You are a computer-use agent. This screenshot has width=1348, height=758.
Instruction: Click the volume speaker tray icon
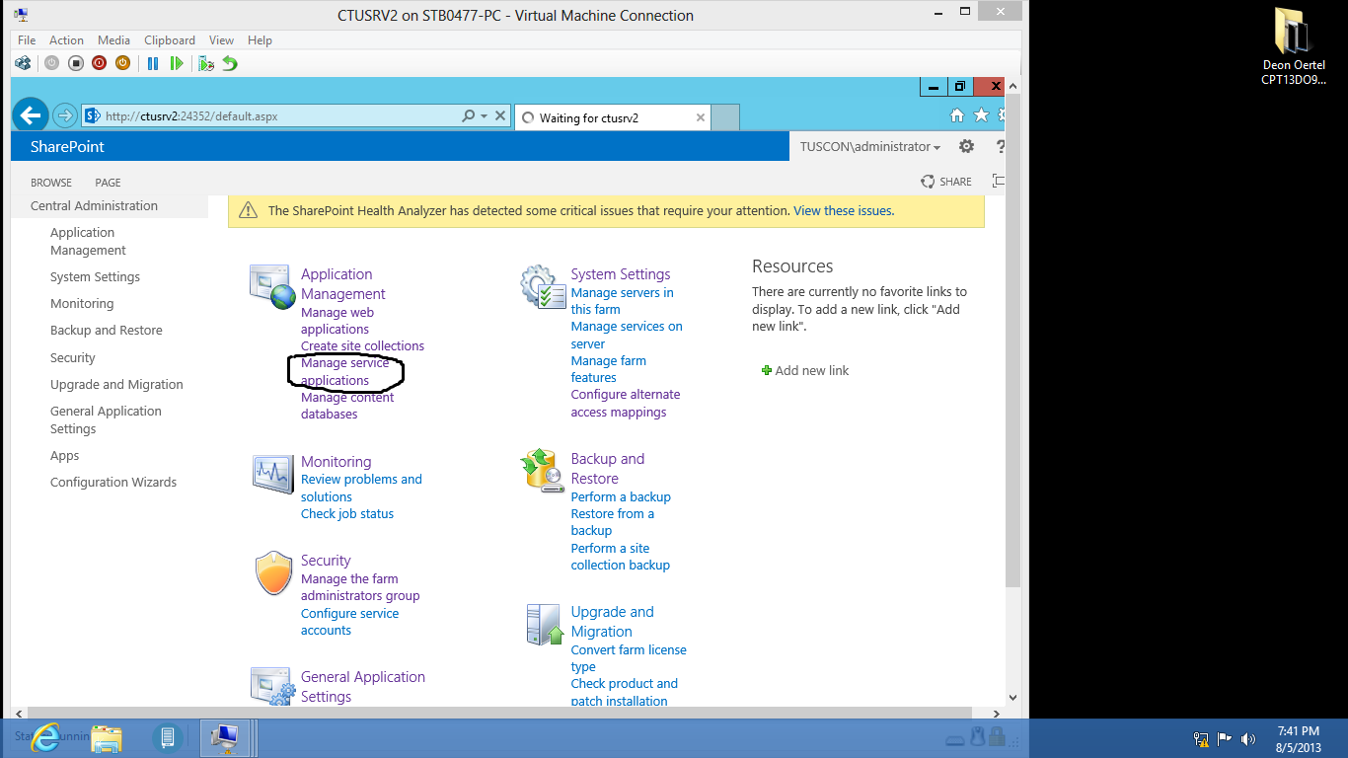(x=1248, y=738)
